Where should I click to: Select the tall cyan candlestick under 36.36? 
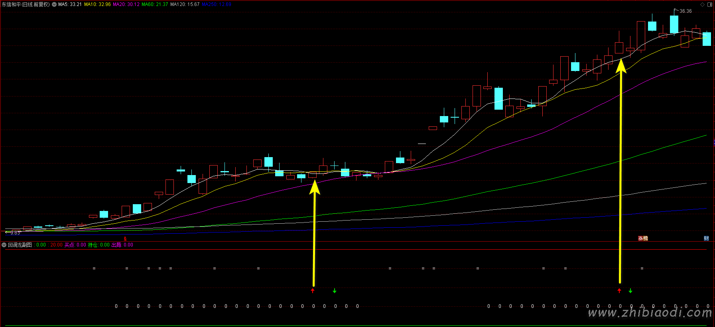674,24
